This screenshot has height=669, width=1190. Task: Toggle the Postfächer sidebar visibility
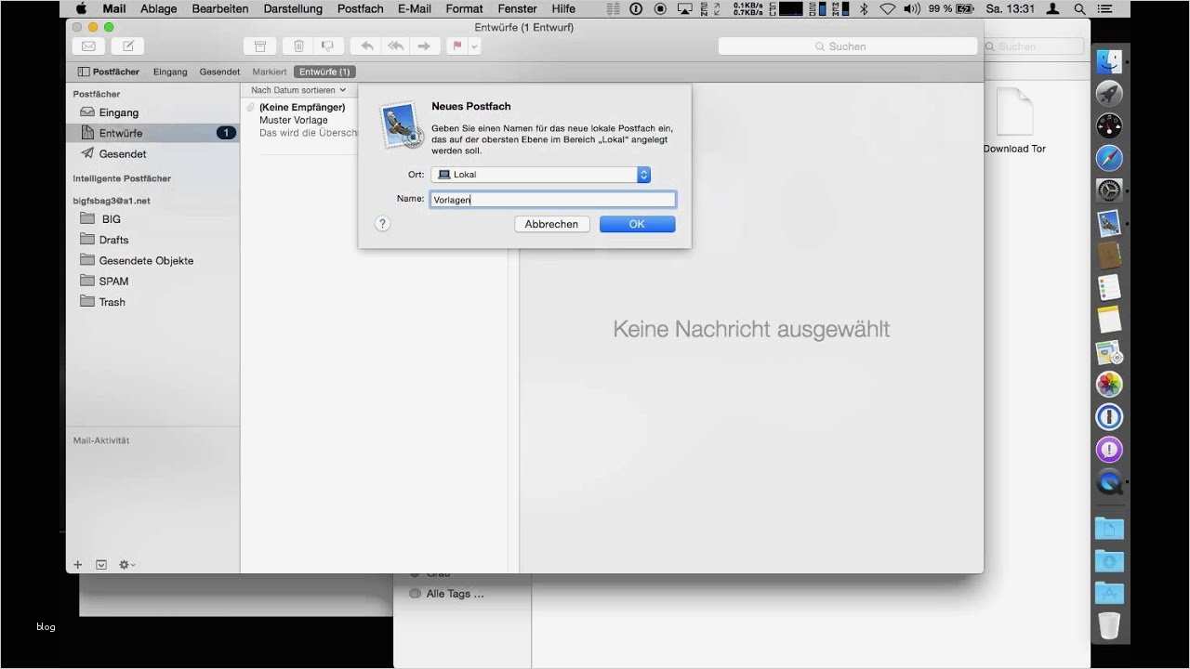click(108, 72)
